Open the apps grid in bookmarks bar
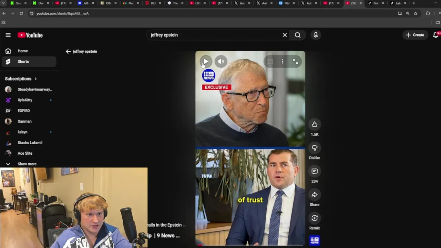Image resolution: width=441 pixels, height=248 pixels. click(x=3, y=22)
